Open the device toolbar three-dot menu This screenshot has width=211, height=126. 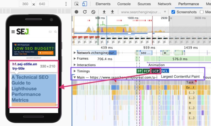pyautogui.click(x=66, y=4)
